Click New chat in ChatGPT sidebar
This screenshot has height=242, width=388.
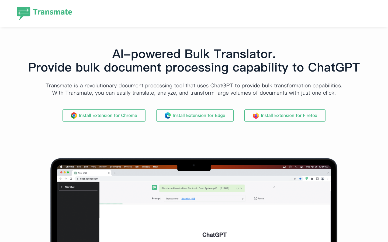point(78,187)
